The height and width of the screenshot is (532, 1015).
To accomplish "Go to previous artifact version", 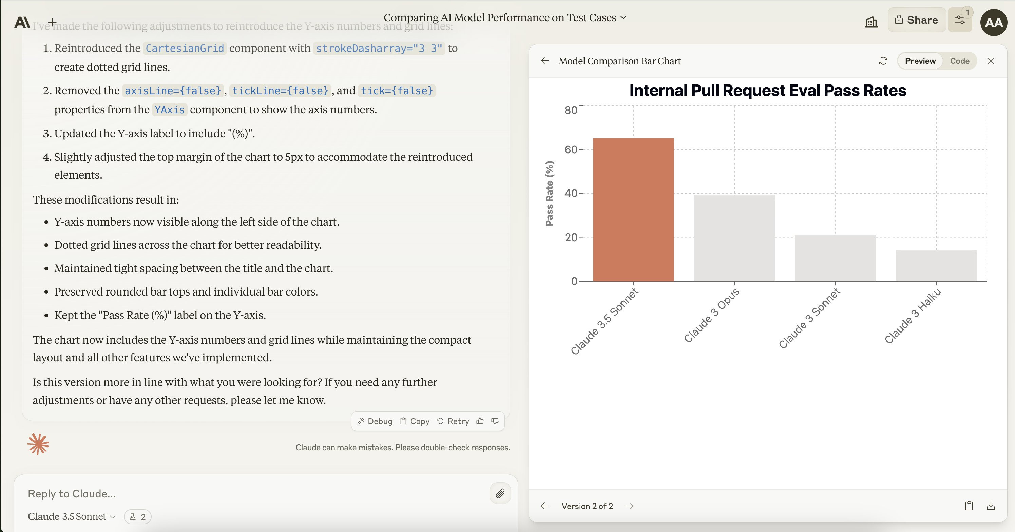I will coord(545,506).
